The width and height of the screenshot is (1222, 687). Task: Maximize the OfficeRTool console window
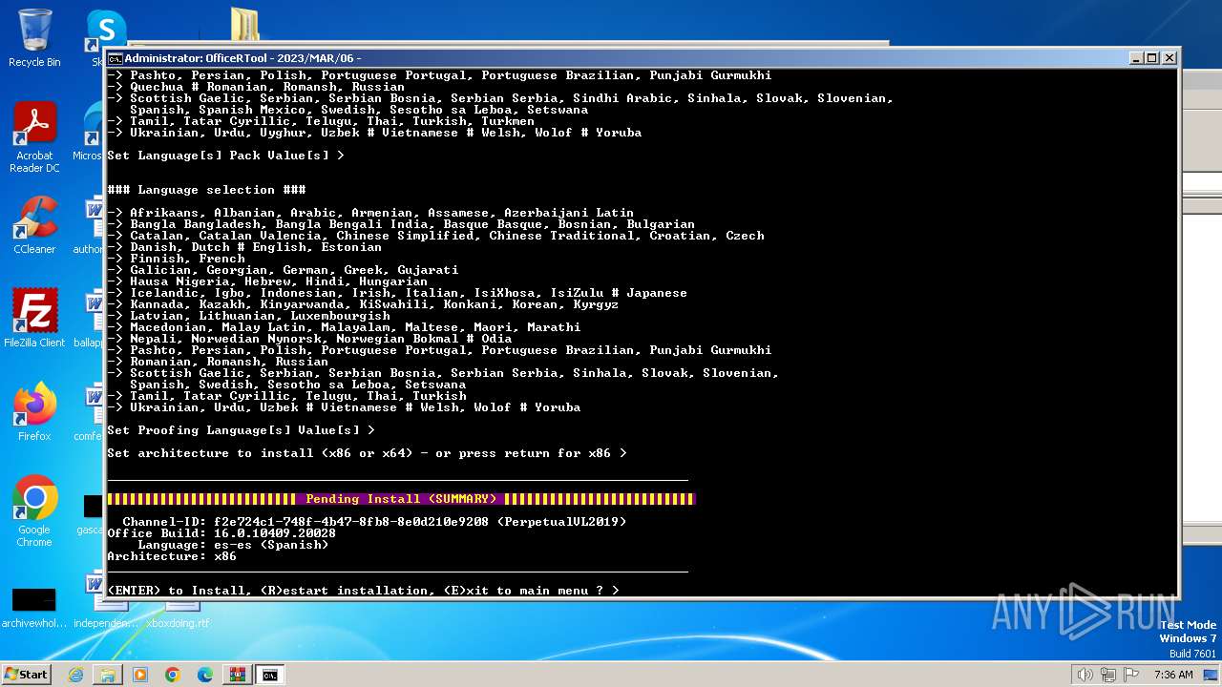pos(1152,58)
